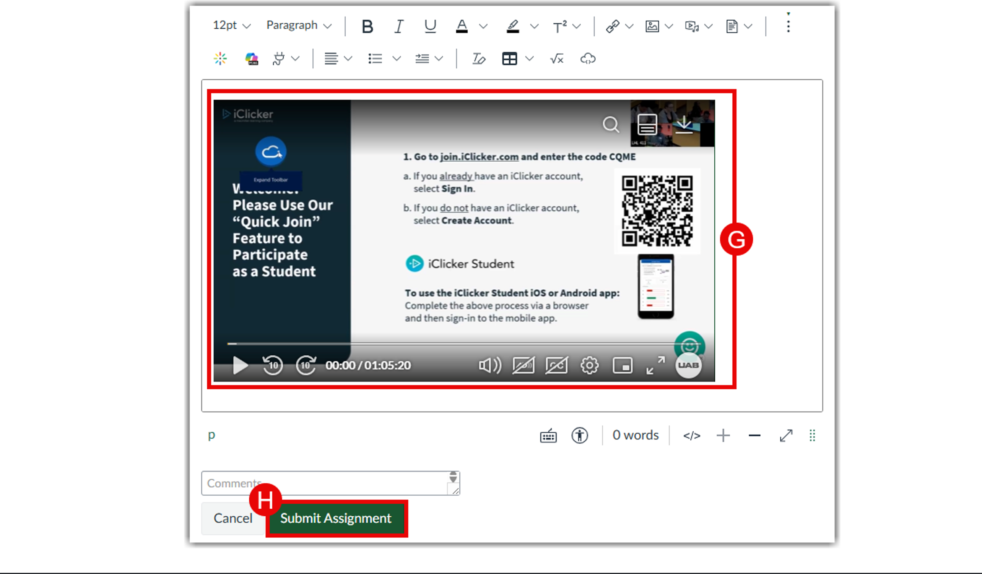Toggle bold formatting

point(367,26)
